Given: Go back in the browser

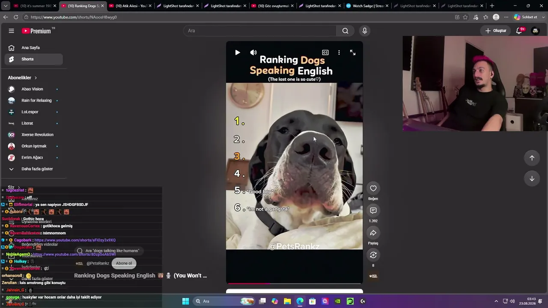Looking at the screenshot, I should click(6, 17).
